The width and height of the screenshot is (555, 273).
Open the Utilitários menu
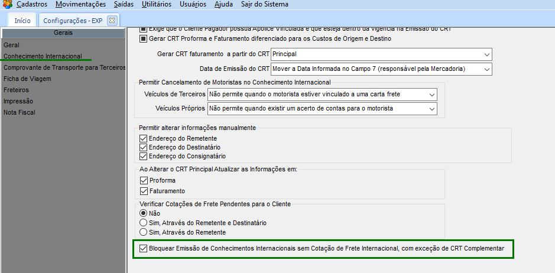pos(157,4)
